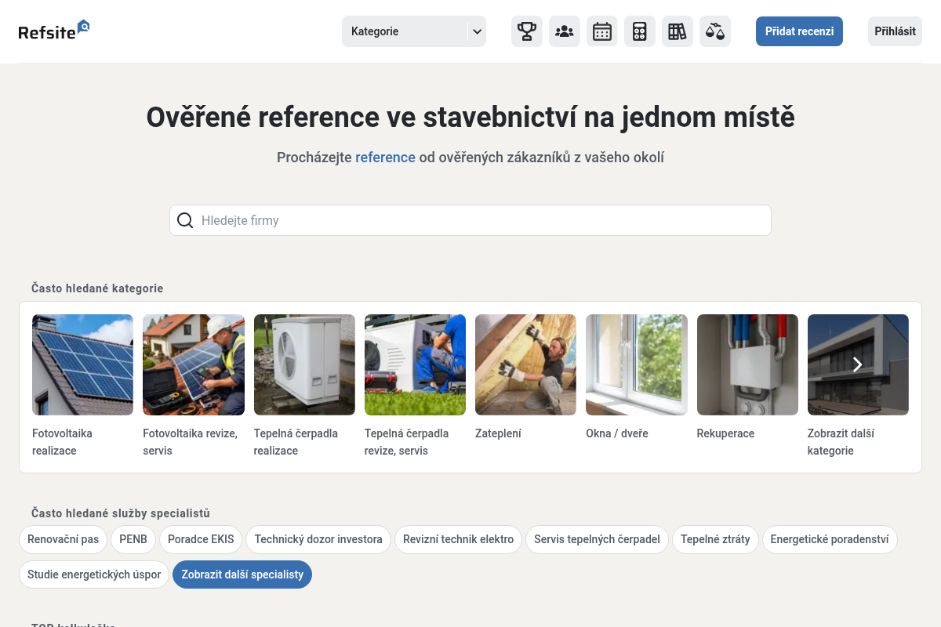This screenshot has width=941, height=627.
Task: Open Fotovoltaika revize, servis thumbnail
Action: pos(194,364)
